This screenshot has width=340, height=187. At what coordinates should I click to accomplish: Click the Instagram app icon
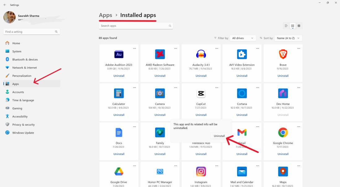(x=201, y=172)
